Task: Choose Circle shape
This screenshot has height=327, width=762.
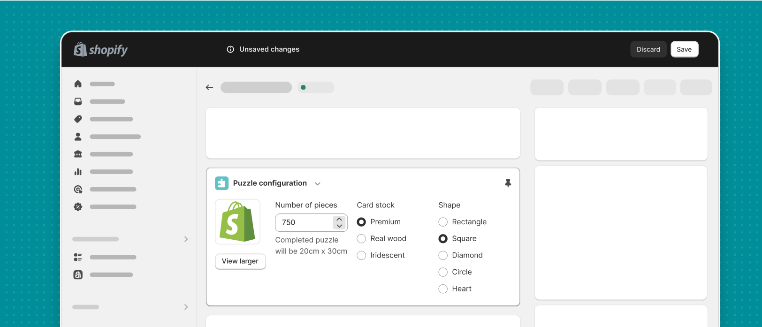Action: coord(443,272)
